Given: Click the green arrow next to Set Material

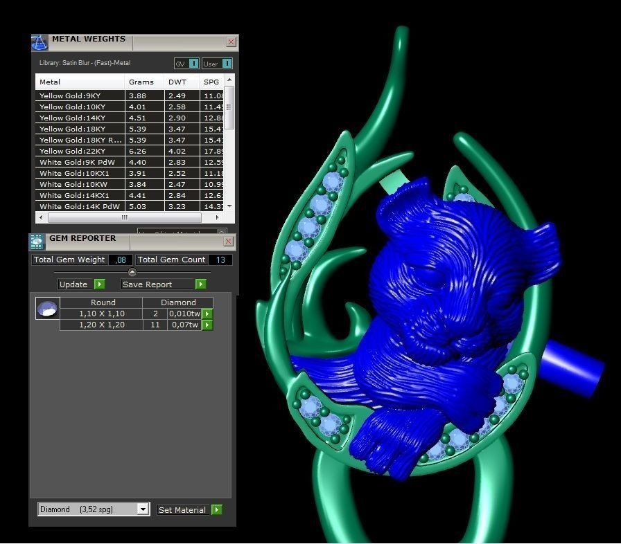Looking at the screenshot, I should tap(217, 510).
